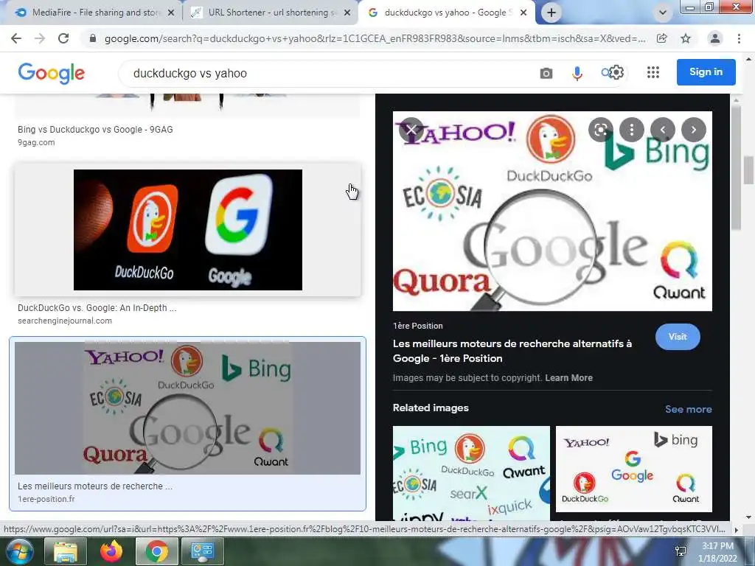Start voice search with microphone icon

pos(577,73)
